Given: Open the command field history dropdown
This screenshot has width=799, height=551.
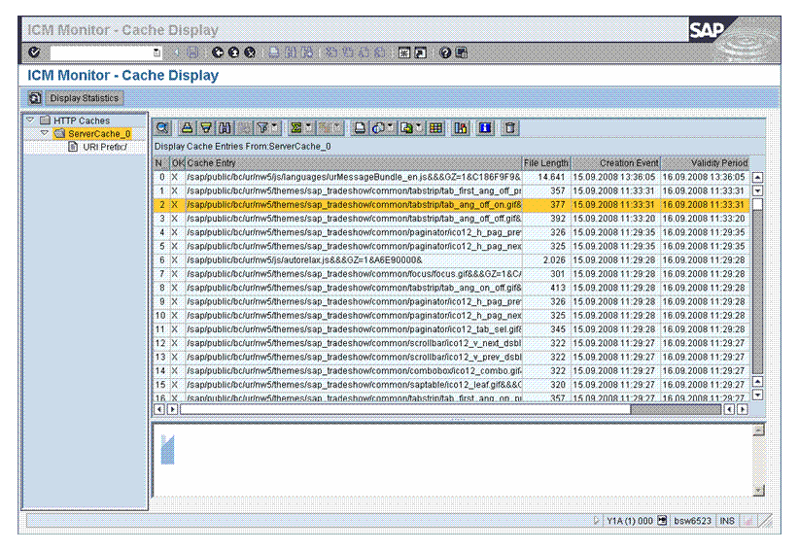Looking at the screenshot, I should pyautogui.click(x=156, y=52).
